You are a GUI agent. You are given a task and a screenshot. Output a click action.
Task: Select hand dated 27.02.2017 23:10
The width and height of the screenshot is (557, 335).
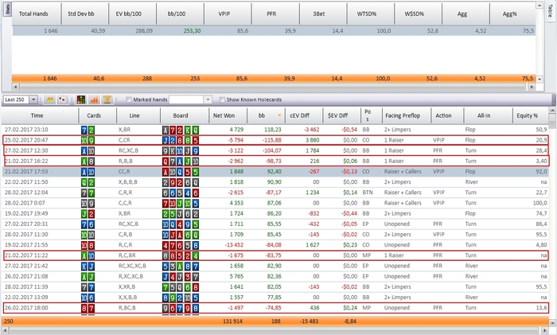275,130
